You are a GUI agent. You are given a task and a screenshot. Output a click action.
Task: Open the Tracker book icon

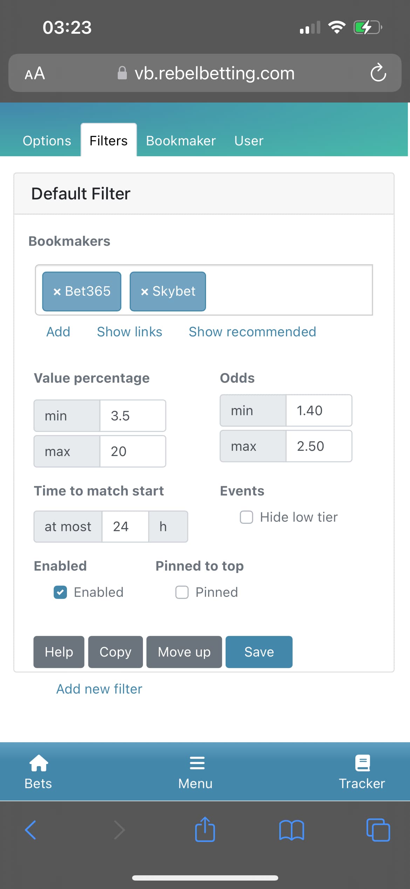pos(362,763)
